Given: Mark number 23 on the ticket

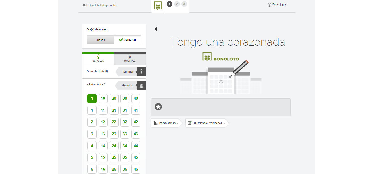Looking at the screenshot, I should pyautogui.click(x=114, y=134).
